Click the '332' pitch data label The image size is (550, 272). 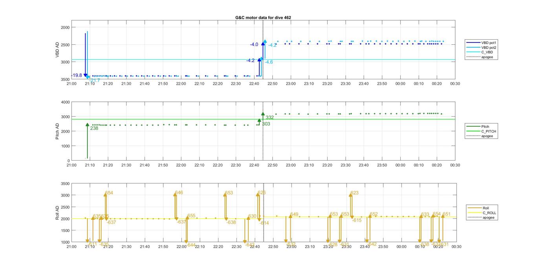(x=270, y=117)
